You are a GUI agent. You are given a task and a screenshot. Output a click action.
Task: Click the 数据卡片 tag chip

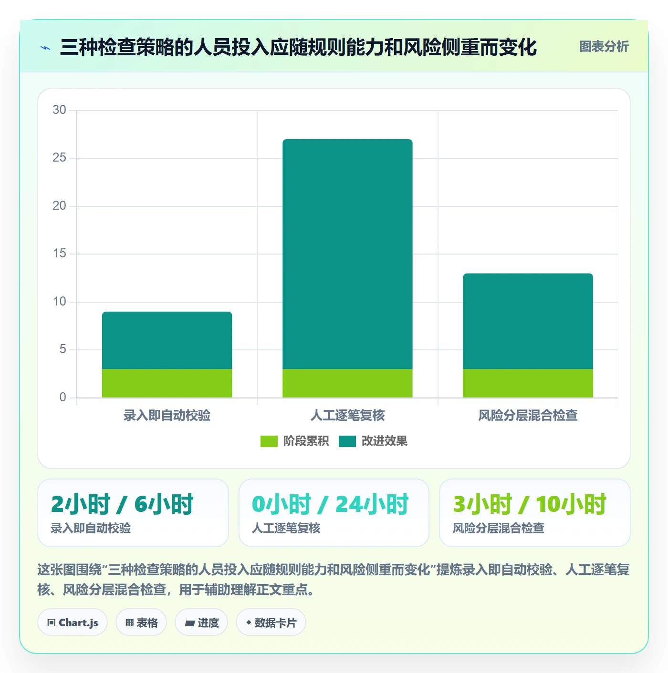coord(271,622)
